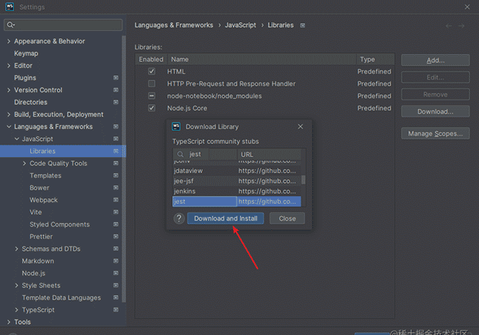Collapse the JavaScript tree node

[x=16, y=139]
